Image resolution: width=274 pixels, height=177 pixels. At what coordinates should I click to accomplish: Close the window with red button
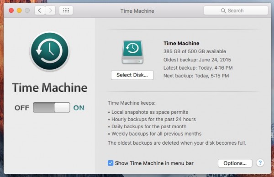pos(11,10)
